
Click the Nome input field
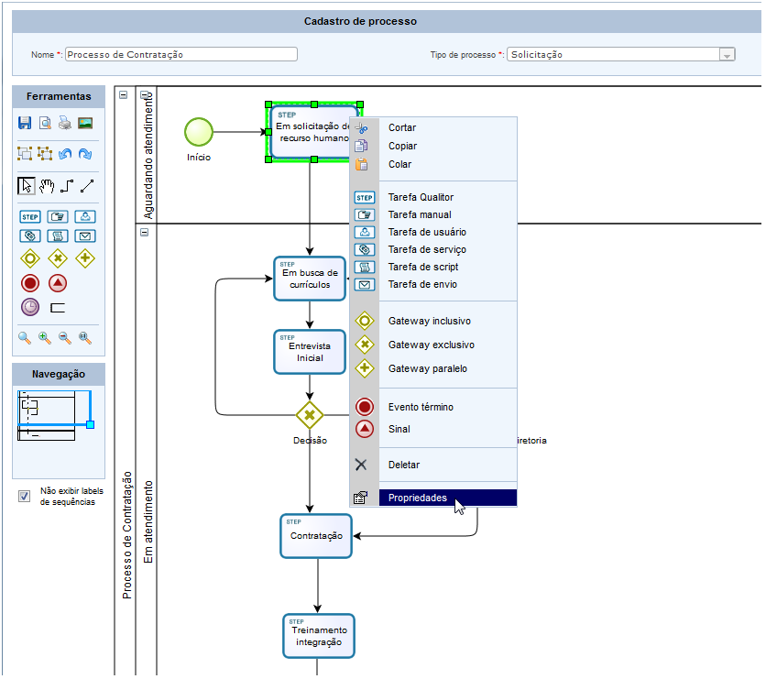181,54
